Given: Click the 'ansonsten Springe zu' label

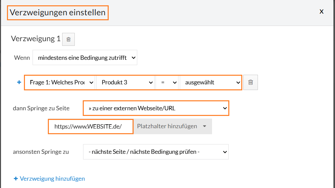Looking at the screenshot, I should pos(41,152).
